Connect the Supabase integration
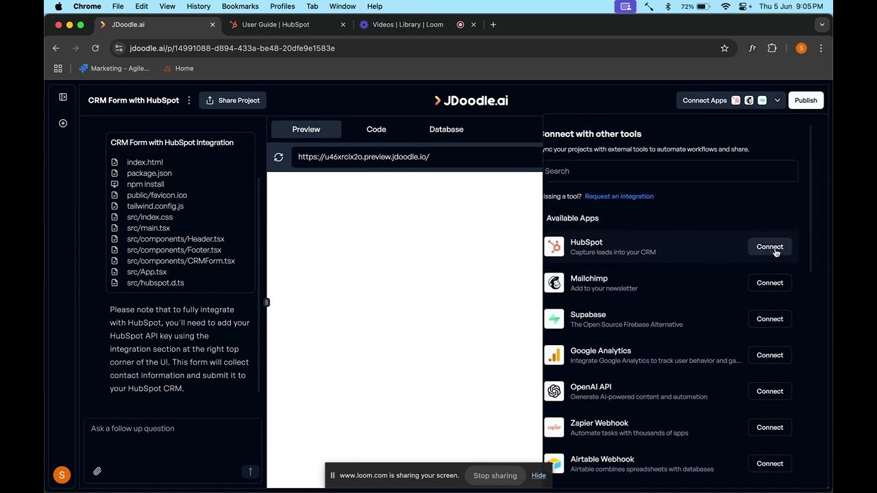 point(770,319)
